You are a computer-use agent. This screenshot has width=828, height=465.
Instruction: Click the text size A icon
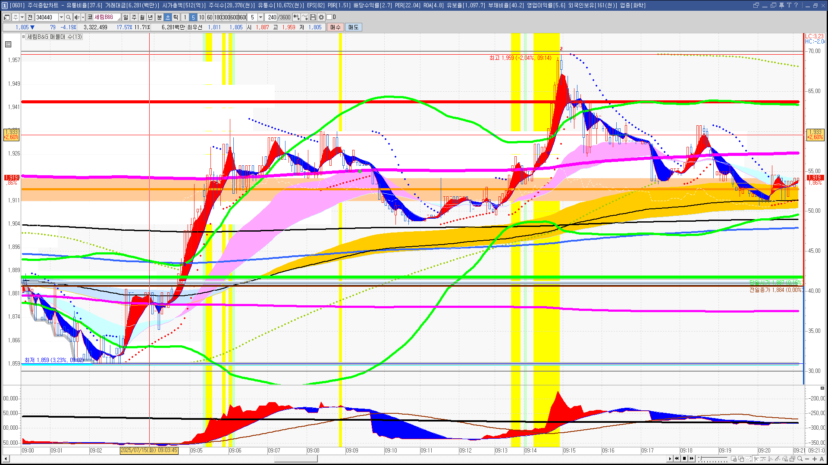coord(822,459)
